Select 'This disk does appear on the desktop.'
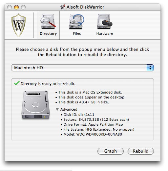This screenshot has width=168, height=171. click(x=92, y=97)
